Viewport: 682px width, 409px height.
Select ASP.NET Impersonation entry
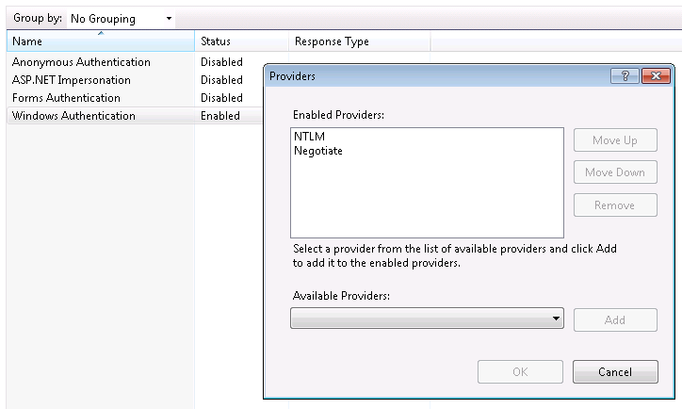click(x=72, y=80)
